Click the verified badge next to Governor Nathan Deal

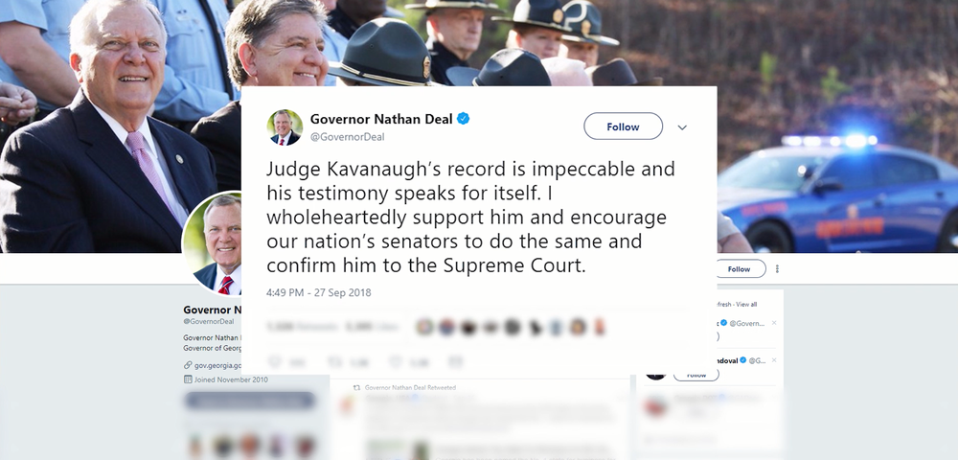pos(463,119)
